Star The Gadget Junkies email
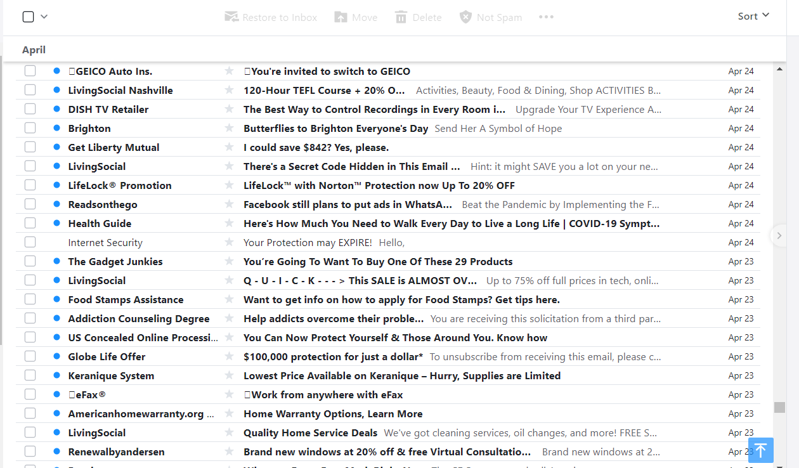 pos(229,261)
